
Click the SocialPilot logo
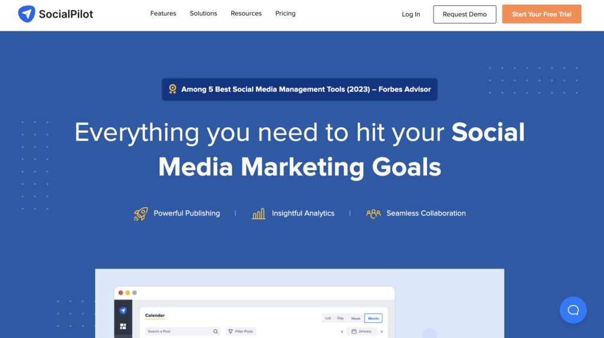click(55, 14)
